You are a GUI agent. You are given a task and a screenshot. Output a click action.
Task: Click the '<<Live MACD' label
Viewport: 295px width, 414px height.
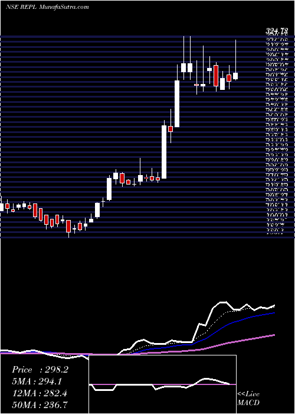coord(248,399)
